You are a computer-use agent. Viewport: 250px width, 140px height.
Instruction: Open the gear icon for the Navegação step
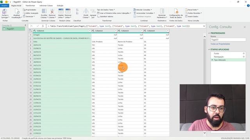coord(244,57)
